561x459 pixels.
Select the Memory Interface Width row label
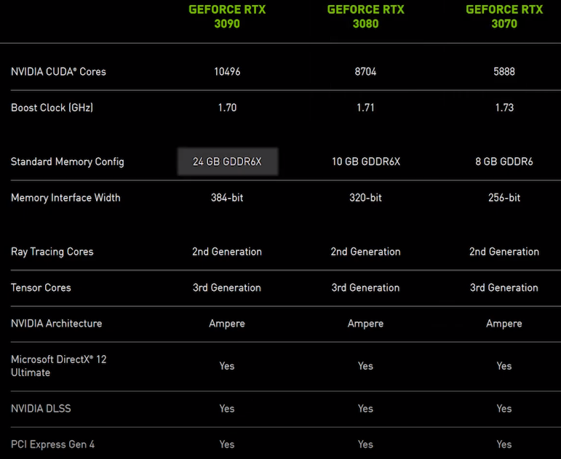[x=65, y=197]
